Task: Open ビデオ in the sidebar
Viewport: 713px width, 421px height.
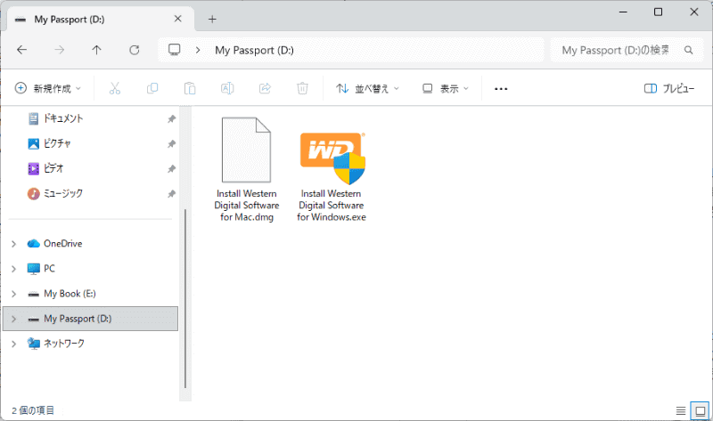Action: [x=53, y=168]
